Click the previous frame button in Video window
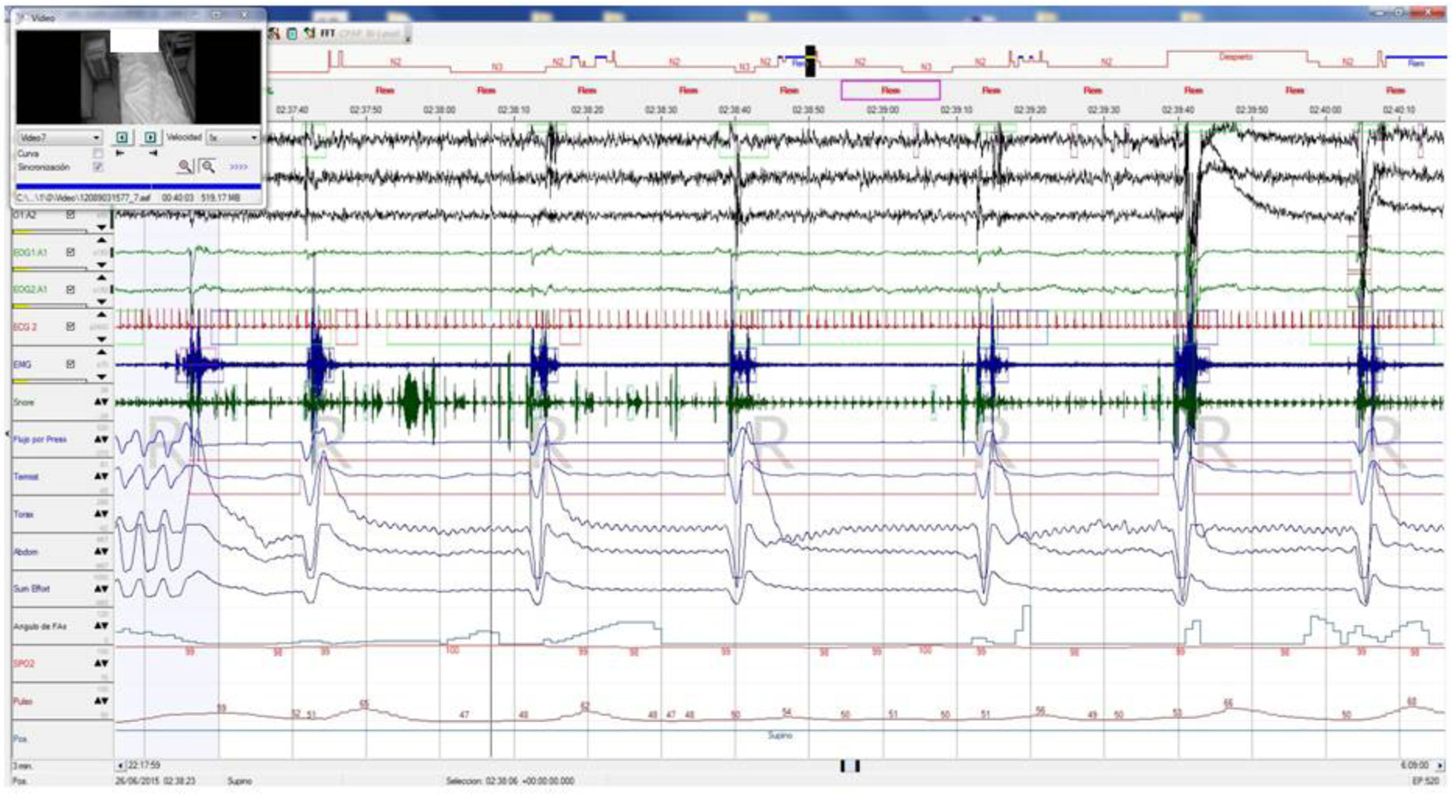Screen dimensions: 1453x796 click(x=122, y=137)
